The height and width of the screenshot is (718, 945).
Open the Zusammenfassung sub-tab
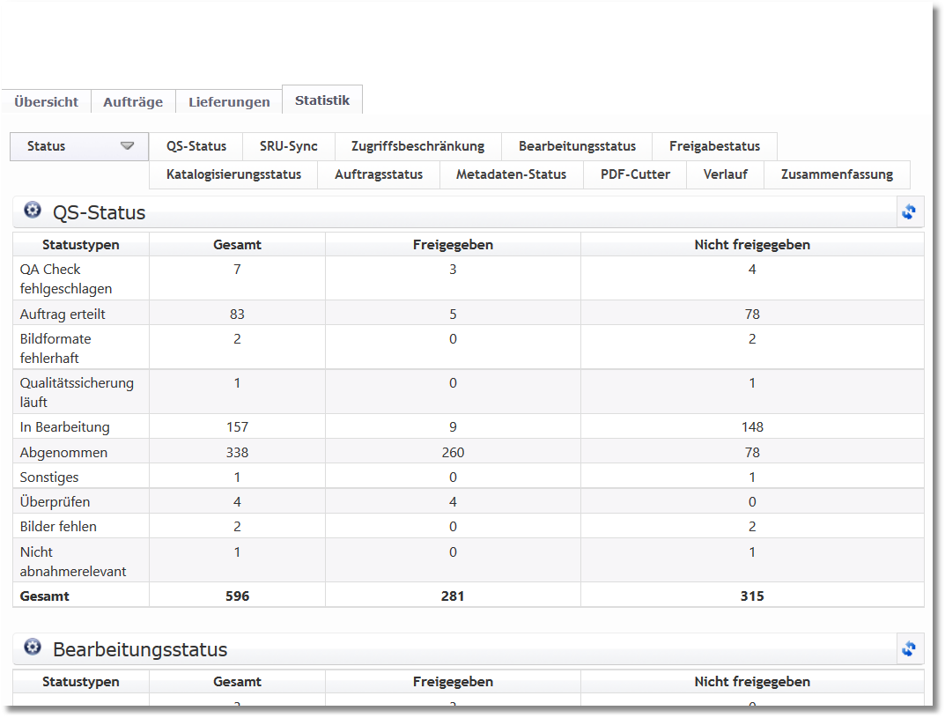point(837,174)
